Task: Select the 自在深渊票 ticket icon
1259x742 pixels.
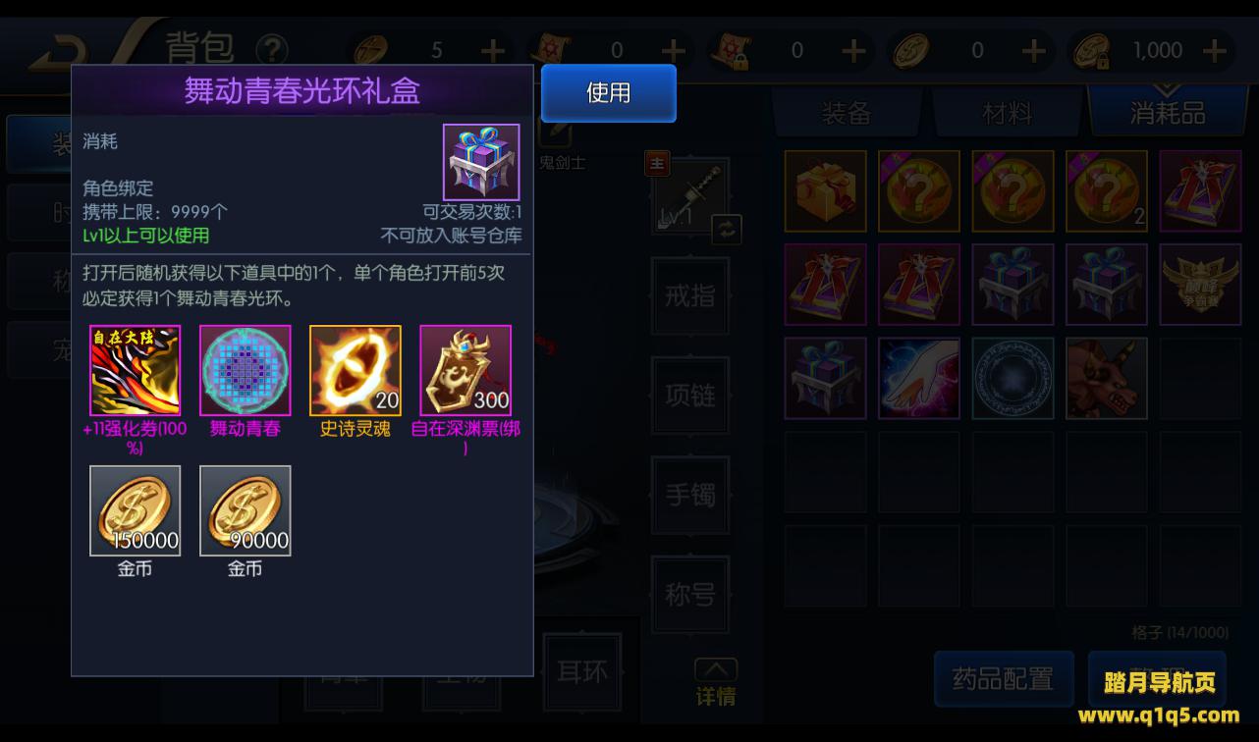Action: click(465, 371)
